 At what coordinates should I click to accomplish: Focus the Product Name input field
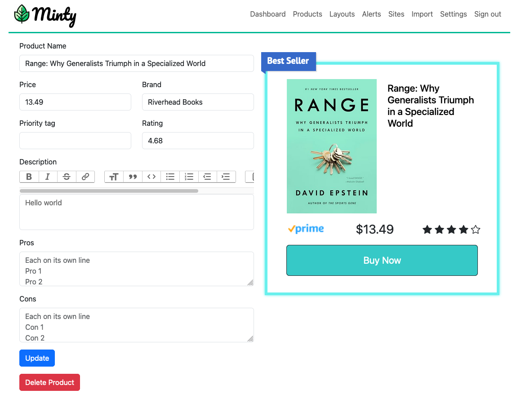click(137, 63)
